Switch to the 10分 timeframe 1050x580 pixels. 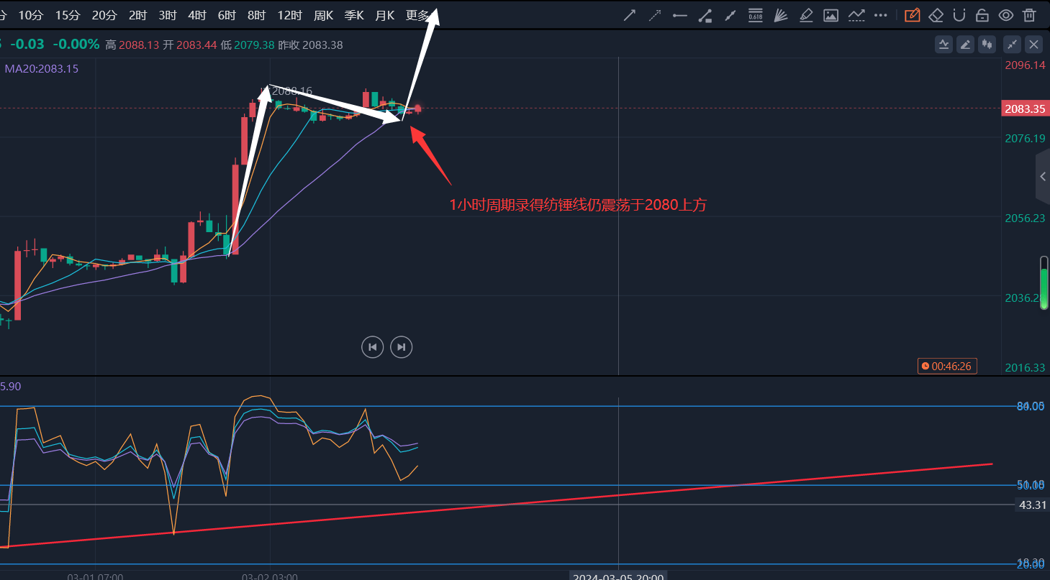click(30, 15)
